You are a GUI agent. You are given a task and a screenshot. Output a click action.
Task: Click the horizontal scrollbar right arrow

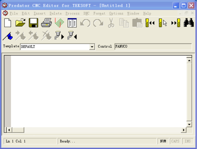(183, 130)
